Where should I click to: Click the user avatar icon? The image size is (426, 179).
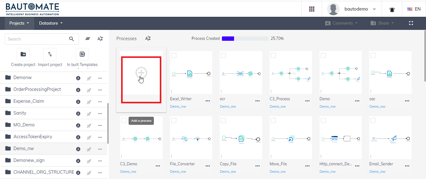pos(333,9)
